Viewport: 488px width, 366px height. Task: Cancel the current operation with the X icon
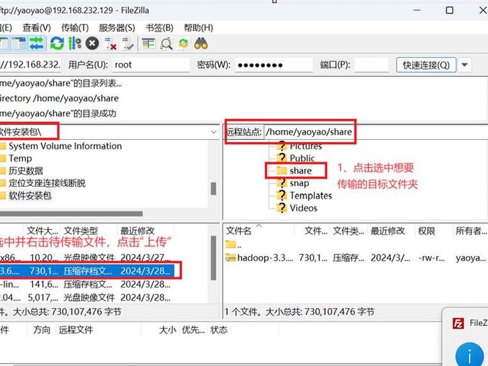pyautogui.click(x=92, y=43)
